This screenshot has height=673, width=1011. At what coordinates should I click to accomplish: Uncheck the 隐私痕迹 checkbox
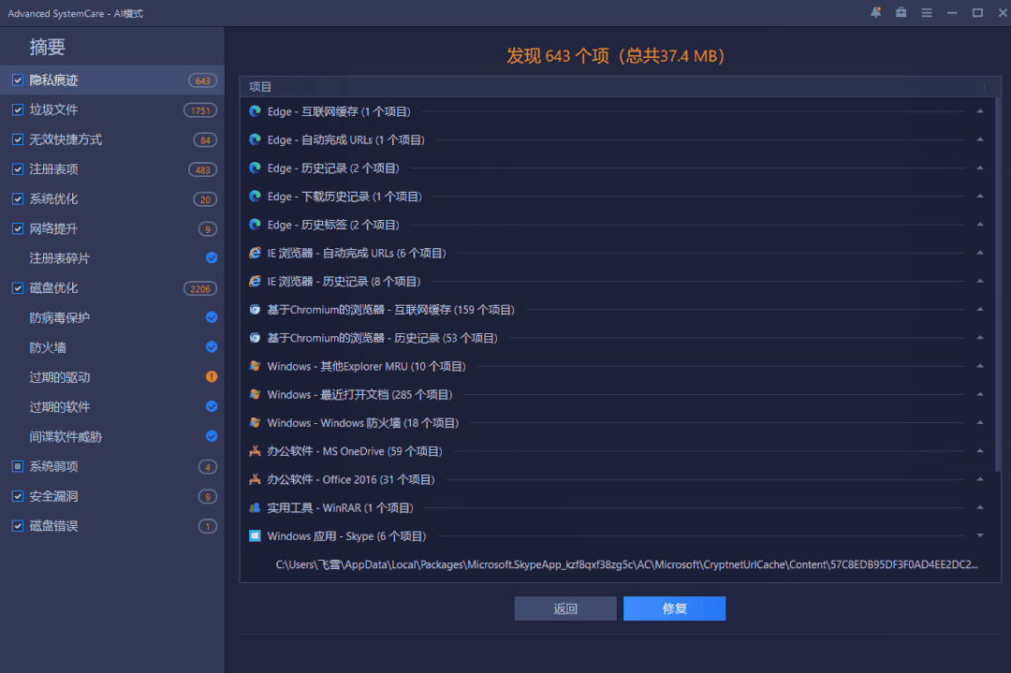click(x=18, y=80)
